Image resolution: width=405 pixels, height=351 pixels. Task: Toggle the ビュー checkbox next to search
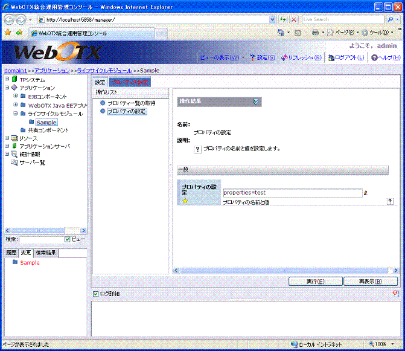coord(68,239)
